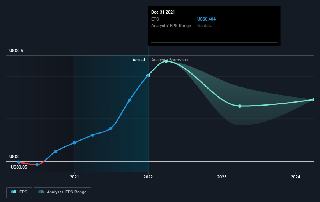
Task: Select the forecast data point at 2024 edge
Action: coord(313,99)
